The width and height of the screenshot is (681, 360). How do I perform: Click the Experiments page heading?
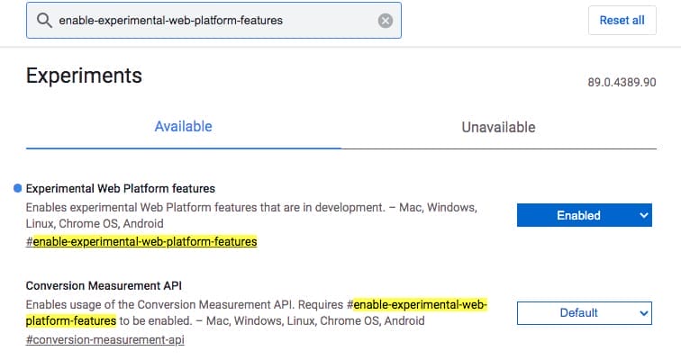pos(84,76)
